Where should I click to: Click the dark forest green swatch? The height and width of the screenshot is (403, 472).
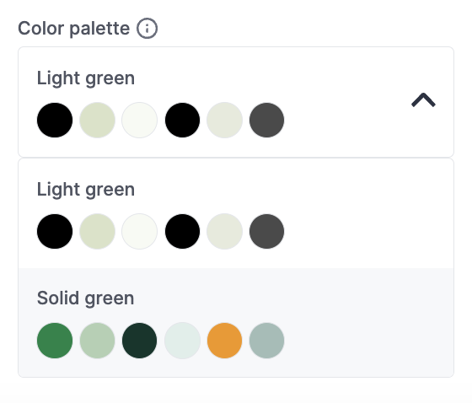click(139, 341)
